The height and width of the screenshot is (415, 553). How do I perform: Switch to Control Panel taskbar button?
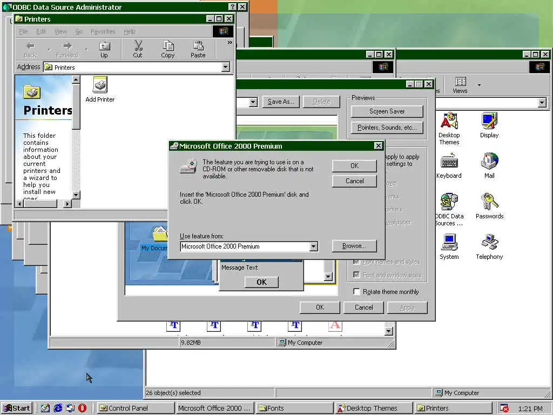tap(136, 409)
